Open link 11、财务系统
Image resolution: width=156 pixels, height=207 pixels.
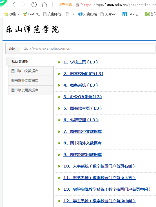pos(100,178)
